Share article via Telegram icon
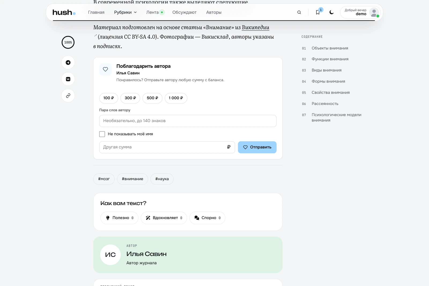This screenshot has width=429, height=286. (68, 62)
